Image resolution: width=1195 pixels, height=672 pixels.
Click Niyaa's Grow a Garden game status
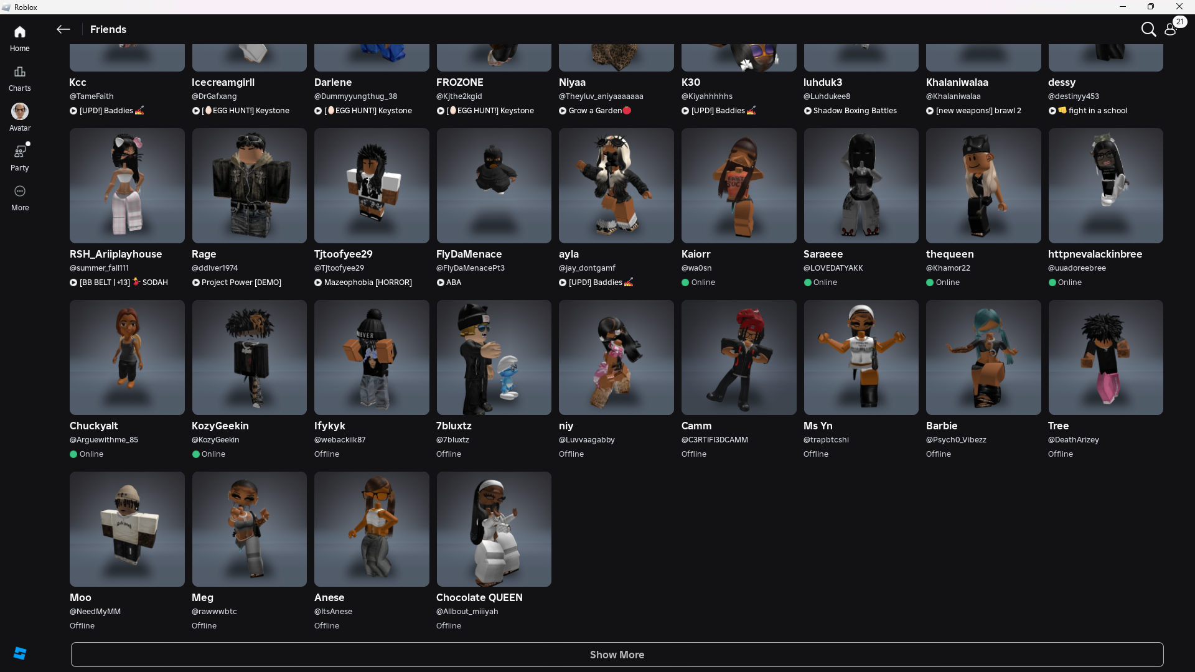(595, 111)
